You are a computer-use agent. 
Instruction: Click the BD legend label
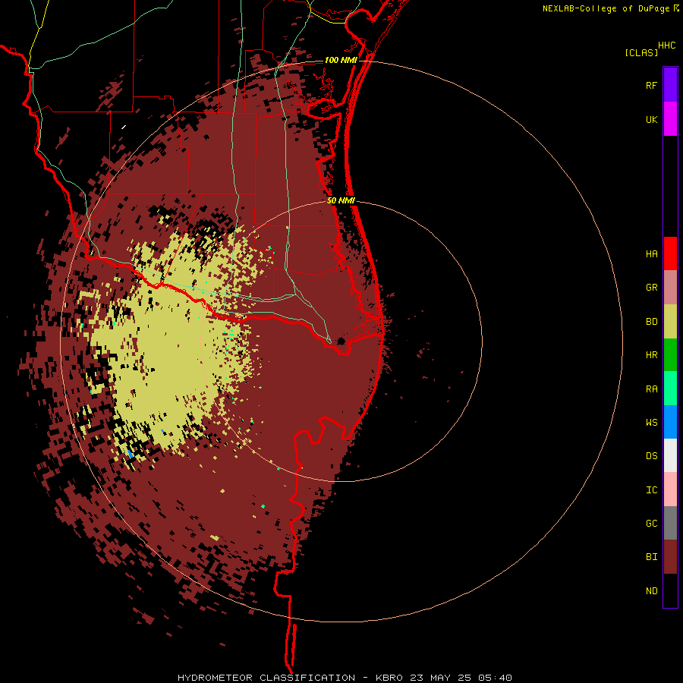652,322
